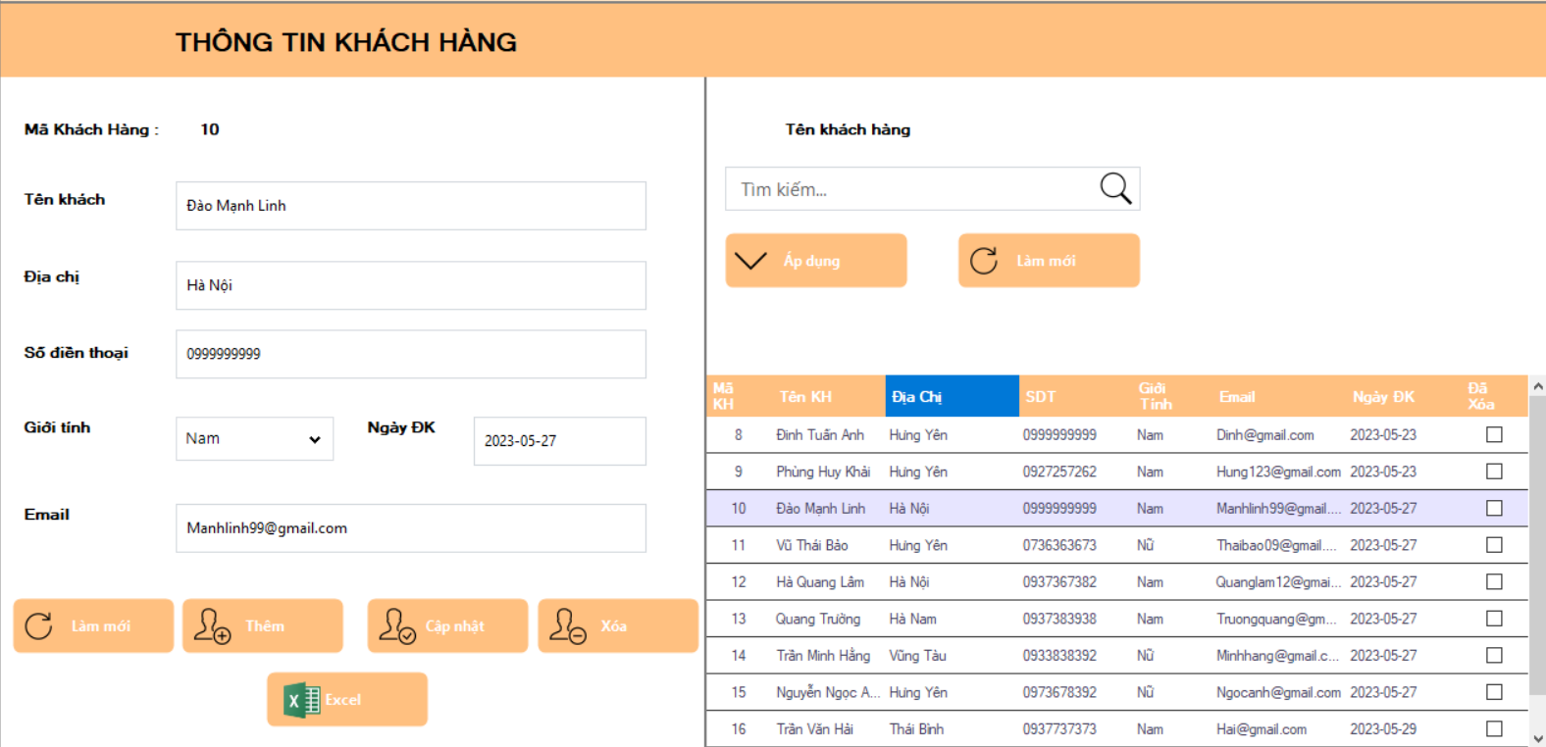Check Đã Xóa box for Vũ Thái Bảo
The height and width of the screenshot is (747, 1546).
[1494, 545]
